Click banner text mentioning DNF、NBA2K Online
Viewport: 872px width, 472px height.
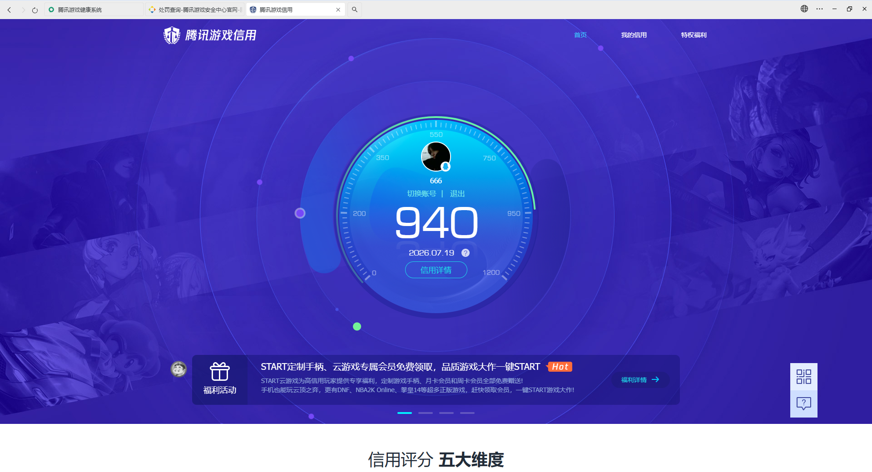(417, 390)
